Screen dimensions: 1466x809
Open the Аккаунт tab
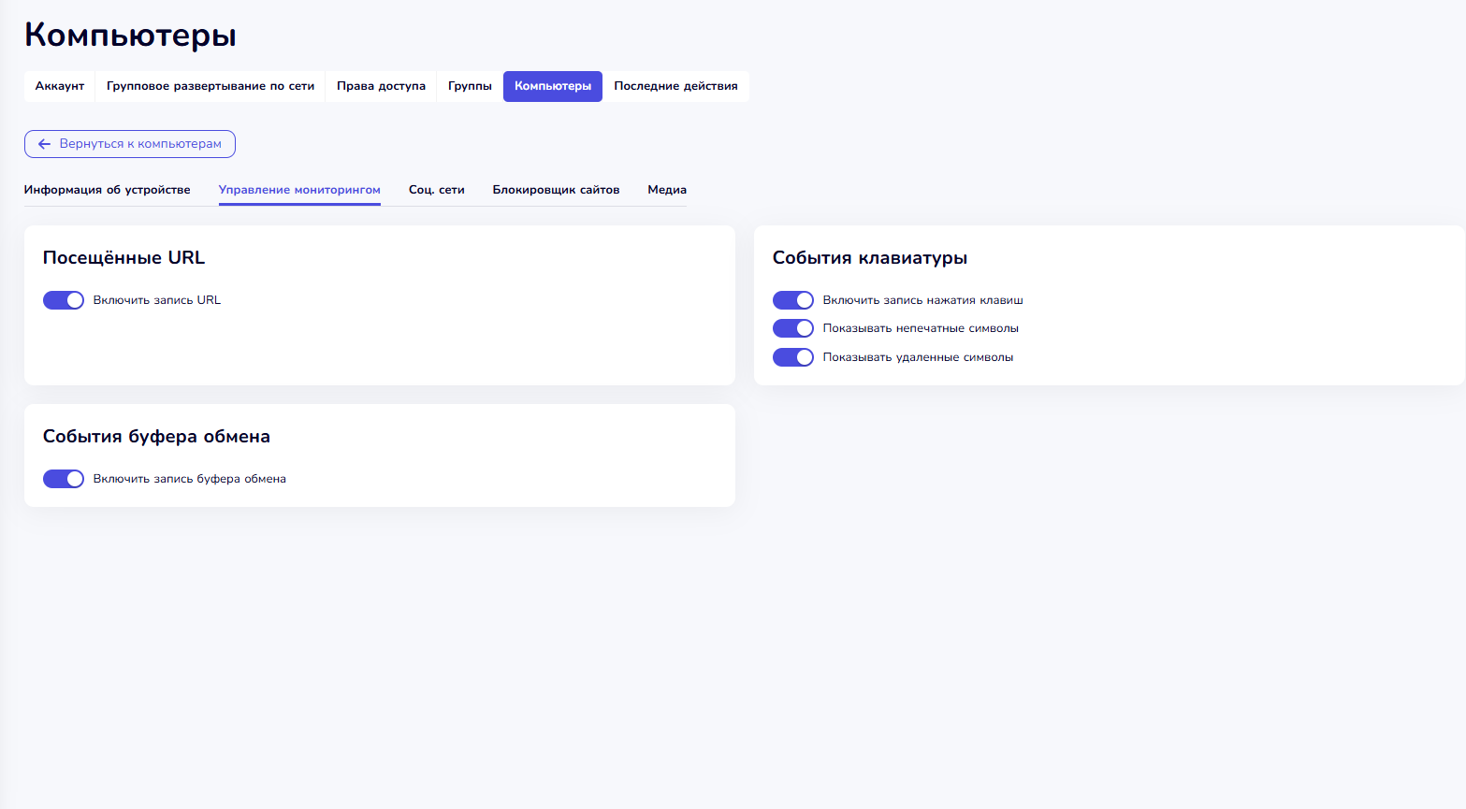(x=60, y=86)
